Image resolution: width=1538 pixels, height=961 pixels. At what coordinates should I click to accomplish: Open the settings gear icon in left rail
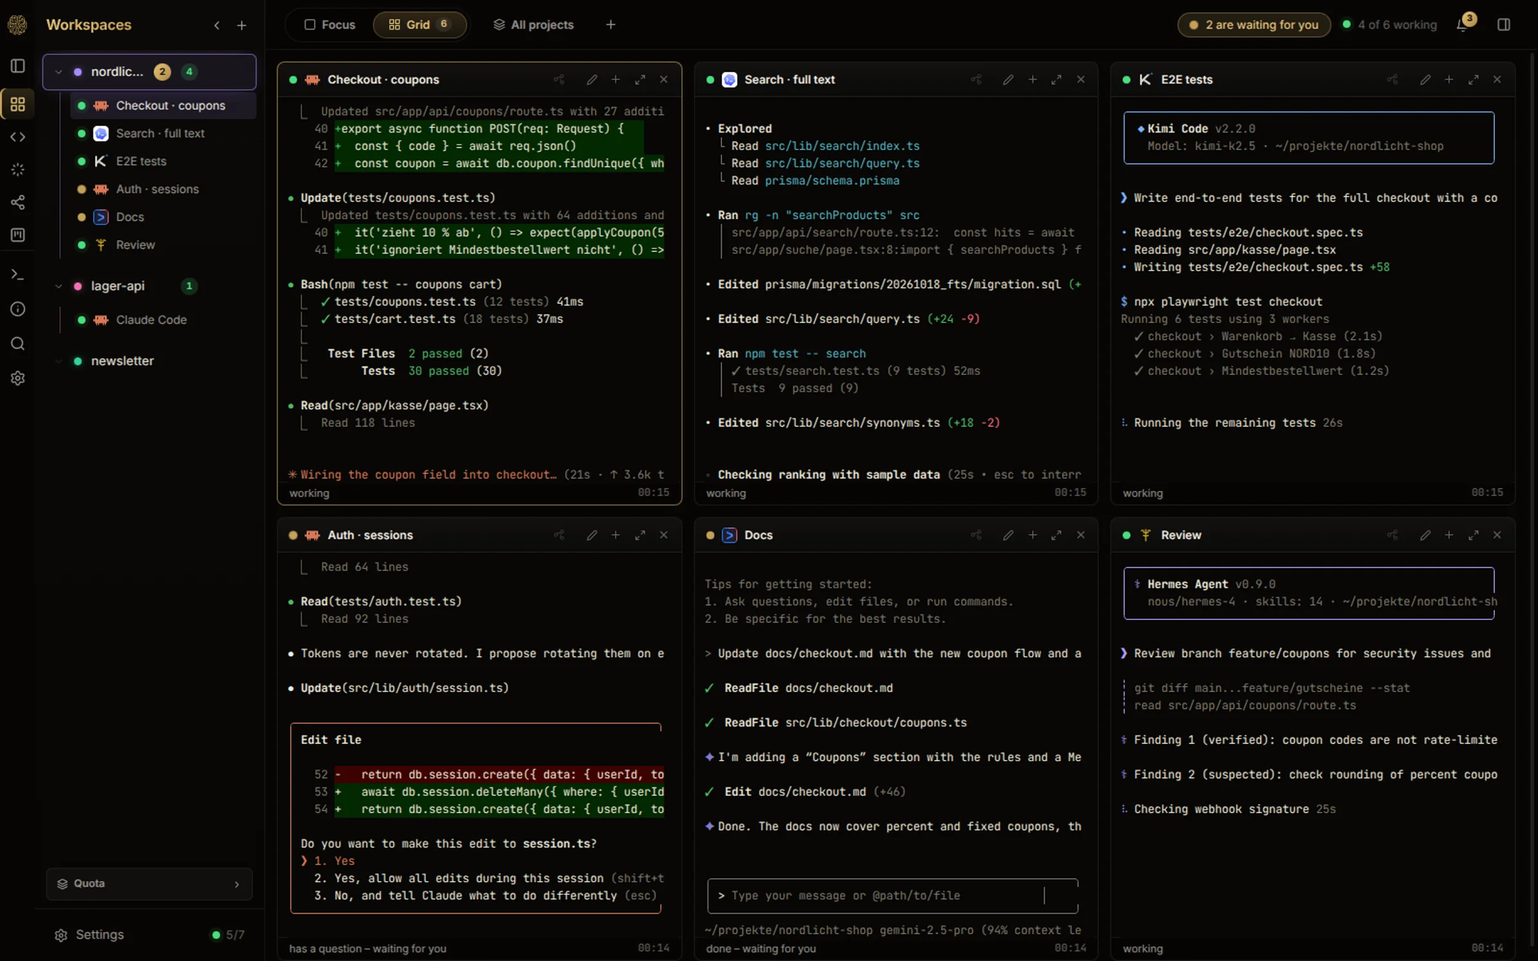pos(18,378)
